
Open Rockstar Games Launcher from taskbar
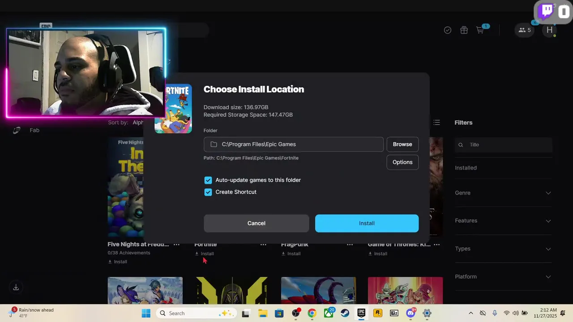tap(378, 314)
